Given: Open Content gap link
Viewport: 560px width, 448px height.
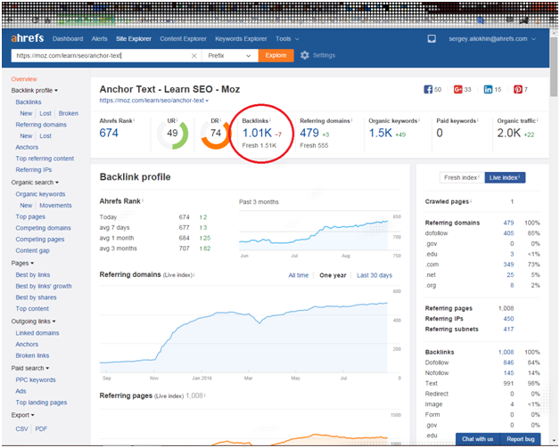Looking at the screenshot, I should click(x=32, y=251).
